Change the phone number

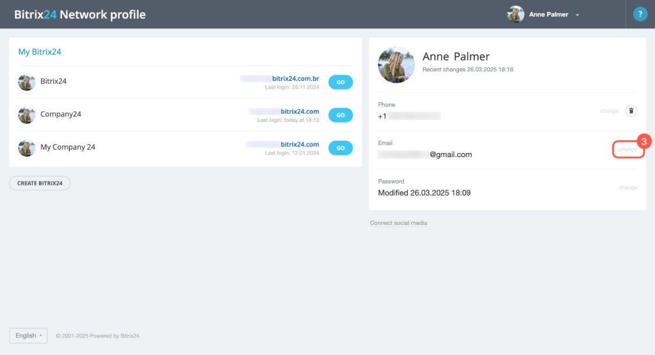pyautogui.click(x=609, y=111)
